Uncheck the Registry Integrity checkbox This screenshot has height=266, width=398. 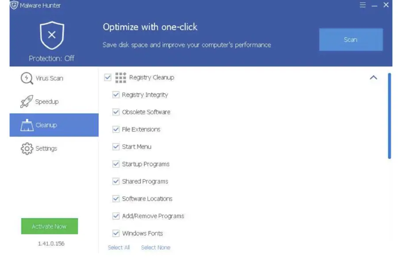tap(116, 95)
